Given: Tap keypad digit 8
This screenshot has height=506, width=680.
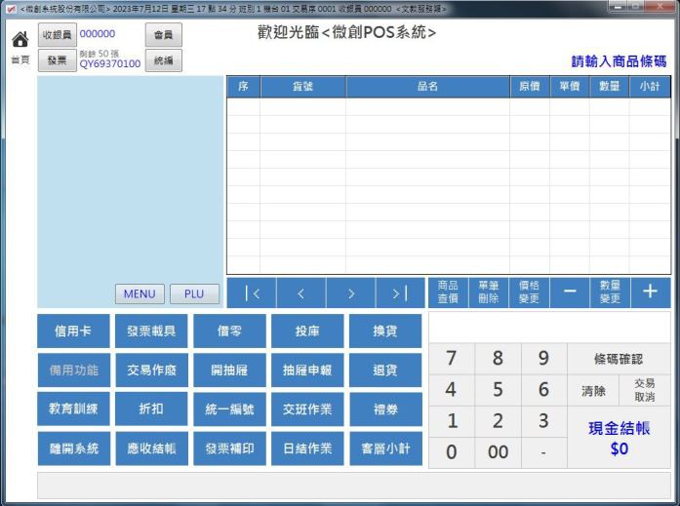Looking at the screenshot, I should pos(498,359).
